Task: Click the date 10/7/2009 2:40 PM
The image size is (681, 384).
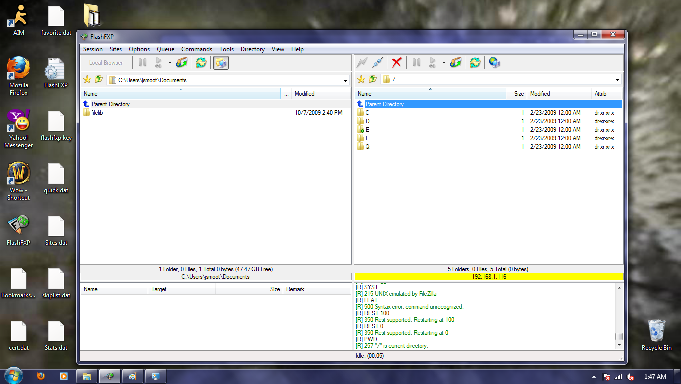Action: click(x=318, y=113)
